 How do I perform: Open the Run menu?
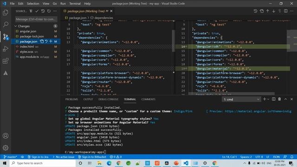tap(63, 4)
